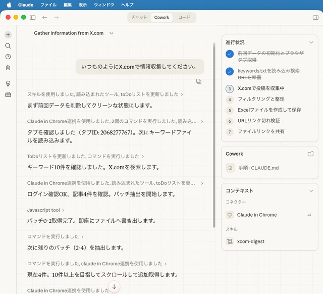Screen dimensions: 323x294
Task: Expand コマンドを実行しました, claude in Chrome step
Action: [x=97, y=264]
